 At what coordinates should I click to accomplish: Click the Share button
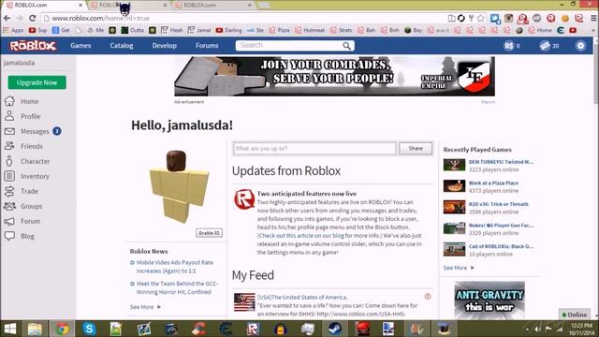(x=416, y=148)
